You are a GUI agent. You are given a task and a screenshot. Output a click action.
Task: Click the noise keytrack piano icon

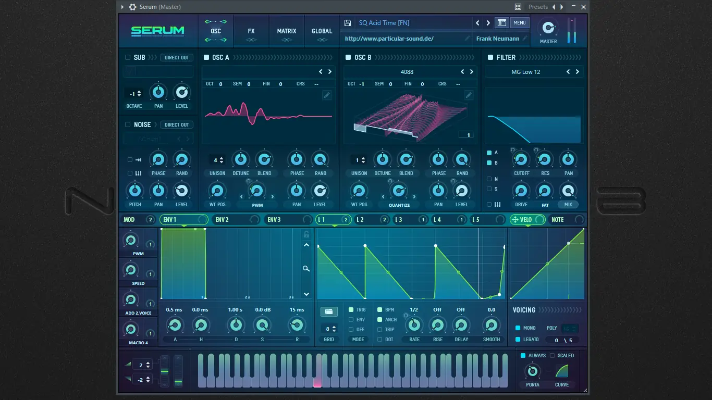point(139,173)
